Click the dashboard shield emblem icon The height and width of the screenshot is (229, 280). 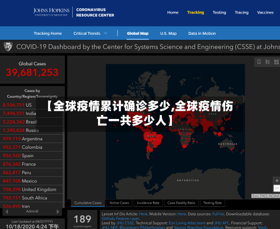[x=8, y=47]
